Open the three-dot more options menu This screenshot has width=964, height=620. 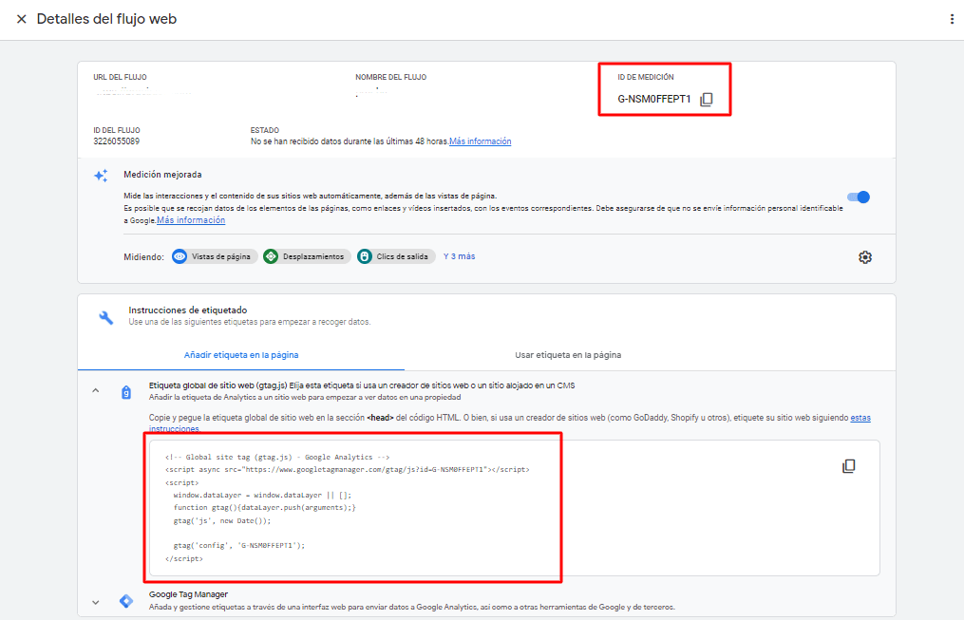(x=952, y=19)
